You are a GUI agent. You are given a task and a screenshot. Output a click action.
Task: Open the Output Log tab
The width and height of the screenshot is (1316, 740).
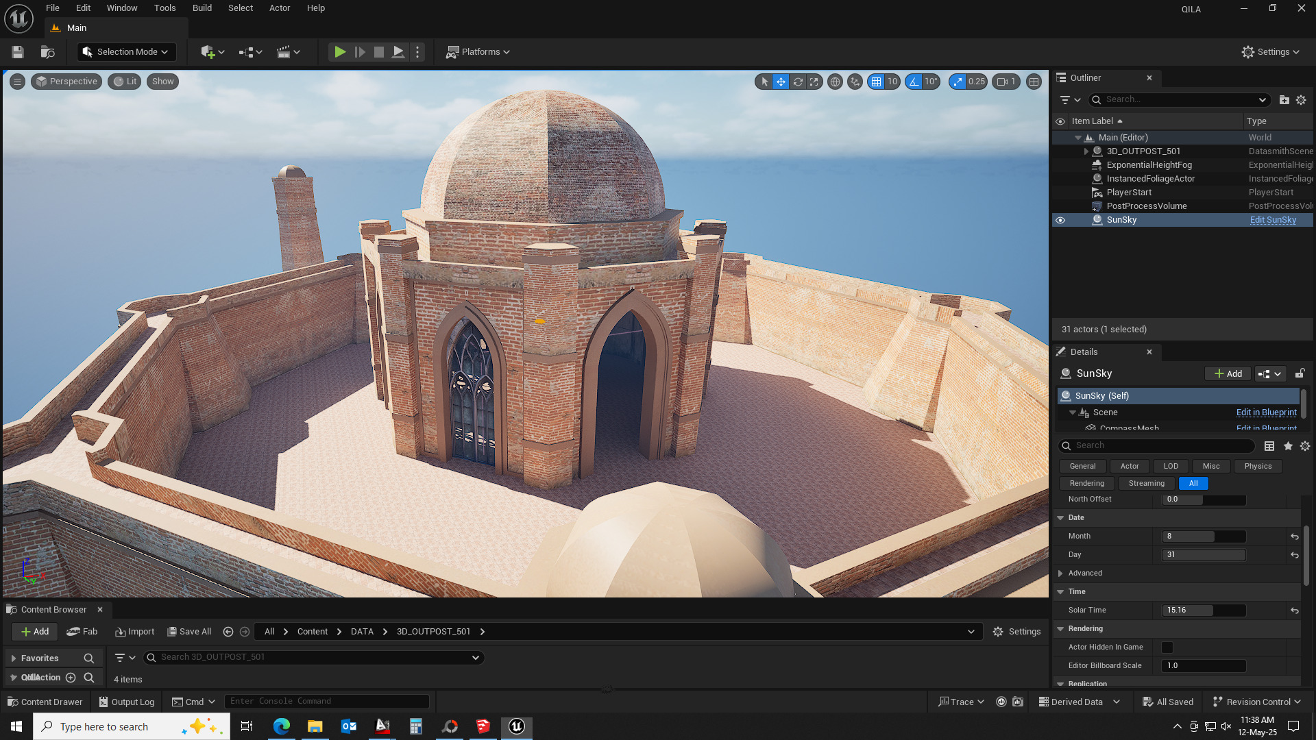coord(126,702)
